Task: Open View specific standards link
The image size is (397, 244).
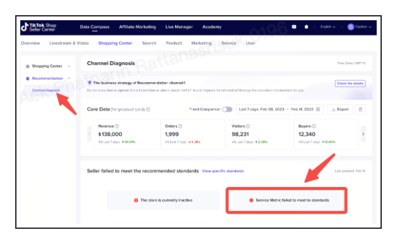Action: point(223,171)
